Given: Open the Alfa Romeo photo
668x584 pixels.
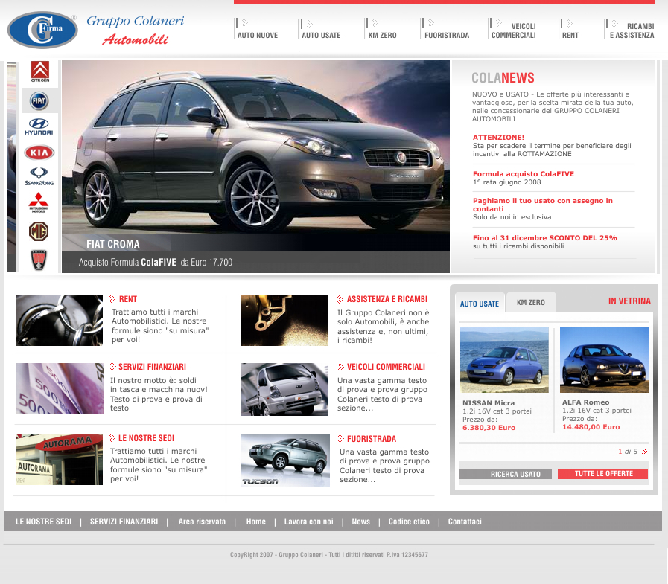Looking at the screenshot, I should tap(604, 359).
